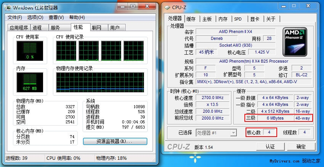This screenshot has height=167, width=324.
Task: Click status bar text 物理内存: 18%
Action: coord(111,158)
